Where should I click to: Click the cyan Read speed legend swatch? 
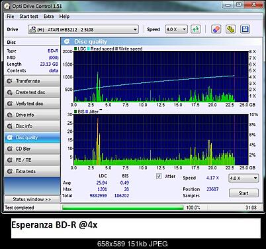[89, 48]
